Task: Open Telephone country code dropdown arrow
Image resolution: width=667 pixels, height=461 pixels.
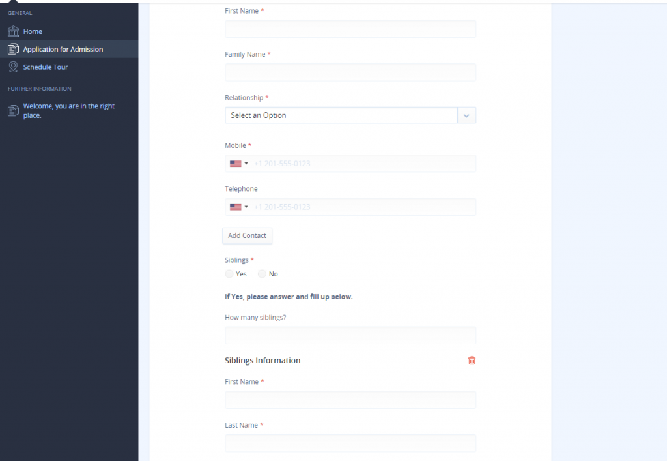Action: click(246, 207)
